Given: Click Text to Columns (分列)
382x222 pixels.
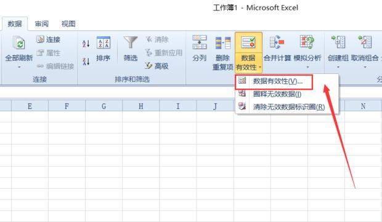Looking at the screenshot, I should 199,49.
